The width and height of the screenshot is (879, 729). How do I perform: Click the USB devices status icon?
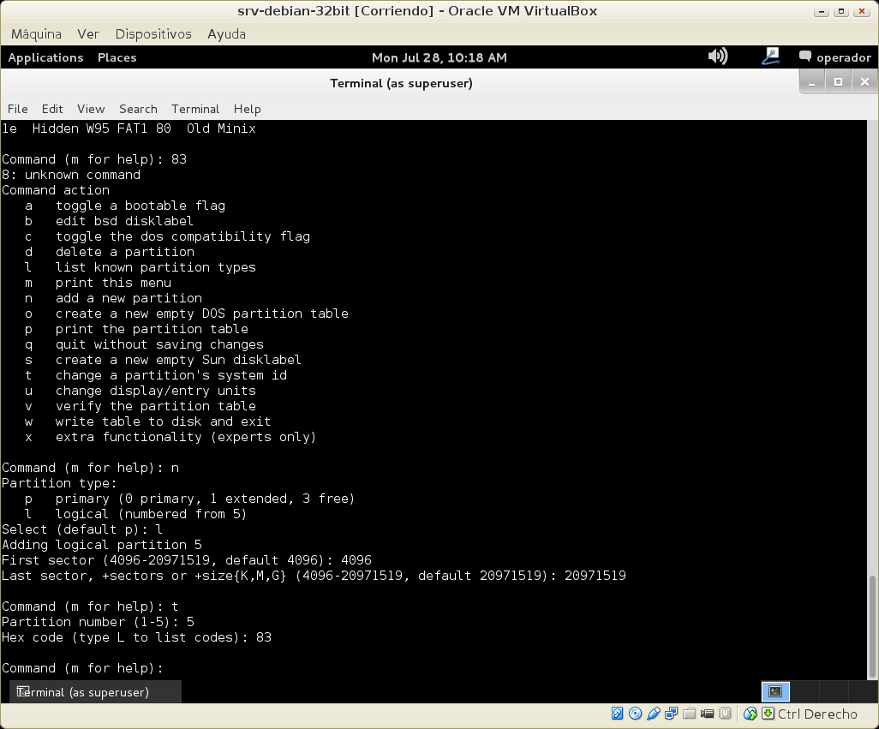point(654,714)
